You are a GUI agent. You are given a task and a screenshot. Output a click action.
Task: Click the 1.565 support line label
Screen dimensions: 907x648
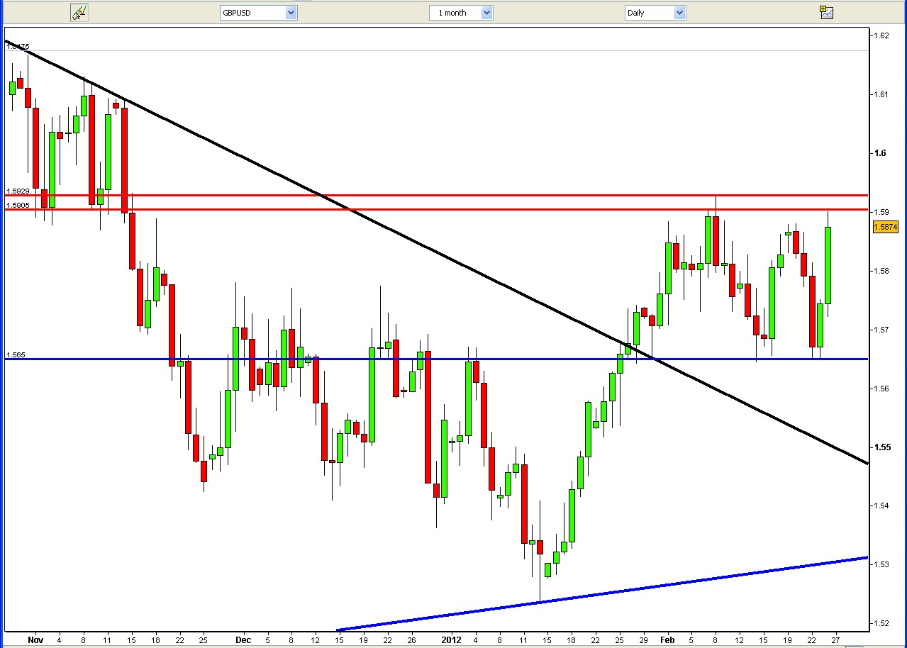click(x=16, y=355)
